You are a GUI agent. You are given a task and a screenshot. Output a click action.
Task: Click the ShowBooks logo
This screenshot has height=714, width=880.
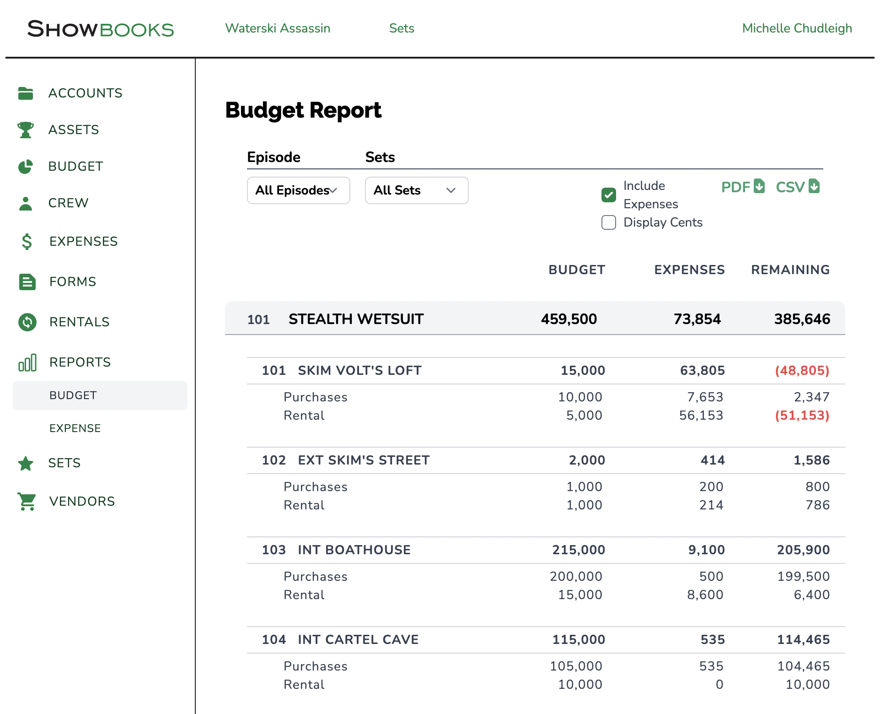click(x=101, y=29)
